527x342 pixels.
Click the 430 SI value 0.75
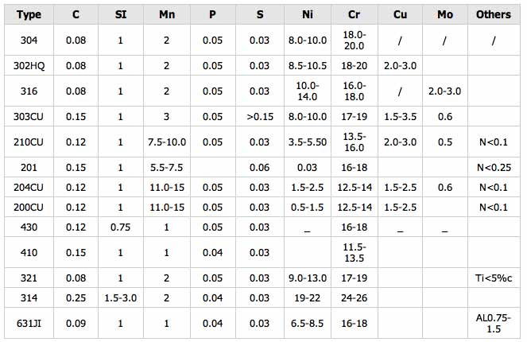[121, 227]
